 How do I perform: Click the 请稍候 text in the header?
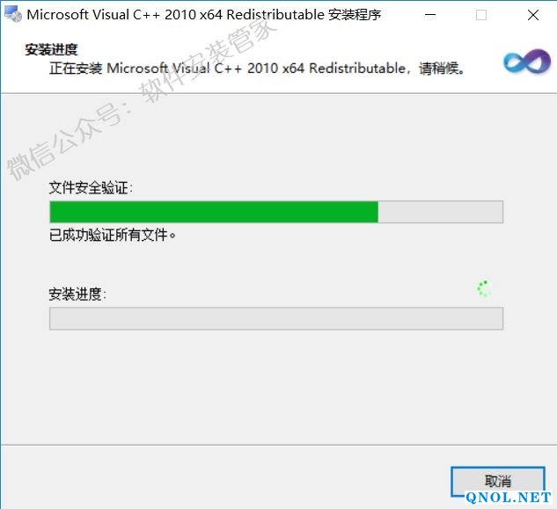click(442, 69)
